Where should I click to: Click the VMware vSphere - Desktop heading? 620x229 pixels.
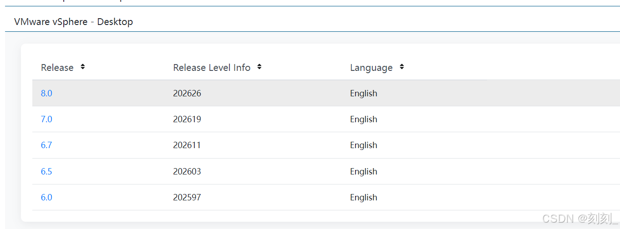pos(74,21)
